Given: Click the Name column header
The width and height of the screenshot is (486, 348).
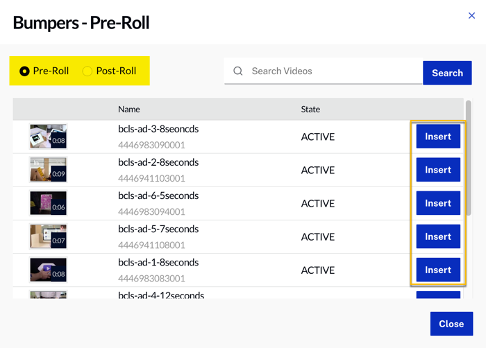Looking at the screenshot, I should pos(129,109).
